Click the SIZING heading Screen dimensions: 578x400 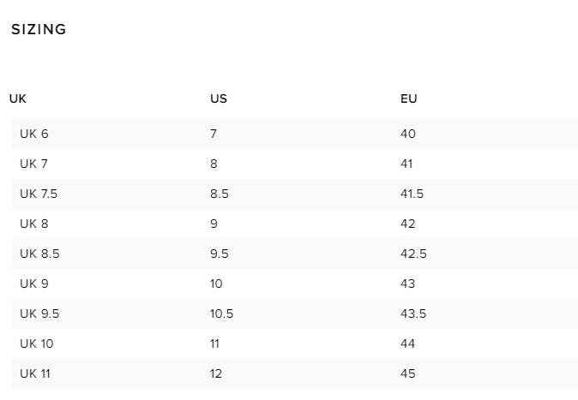pos(39,30)
